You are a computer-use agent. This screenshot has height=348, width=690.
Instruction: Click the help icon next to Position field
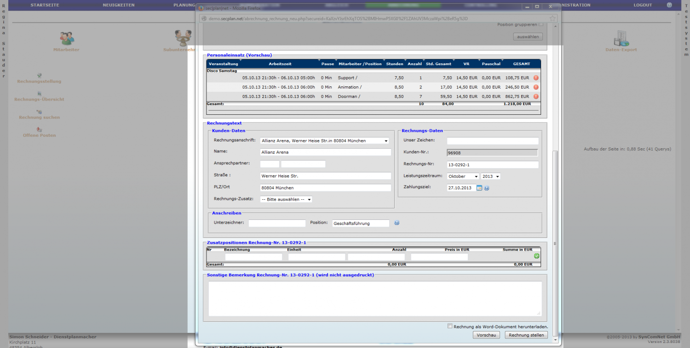coord(397,223)
